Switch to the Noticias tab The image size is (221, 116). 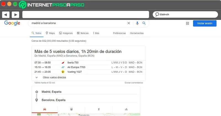click(83, 33)
